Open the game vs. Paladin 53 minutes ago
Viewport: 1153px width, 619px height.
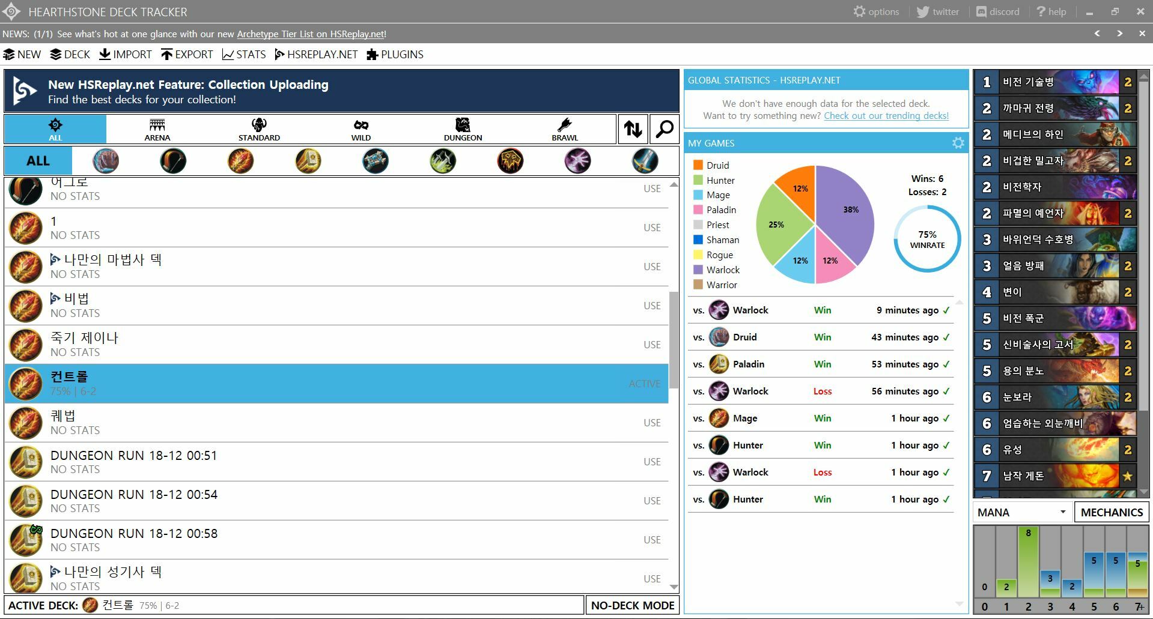(x=821, y=364)
